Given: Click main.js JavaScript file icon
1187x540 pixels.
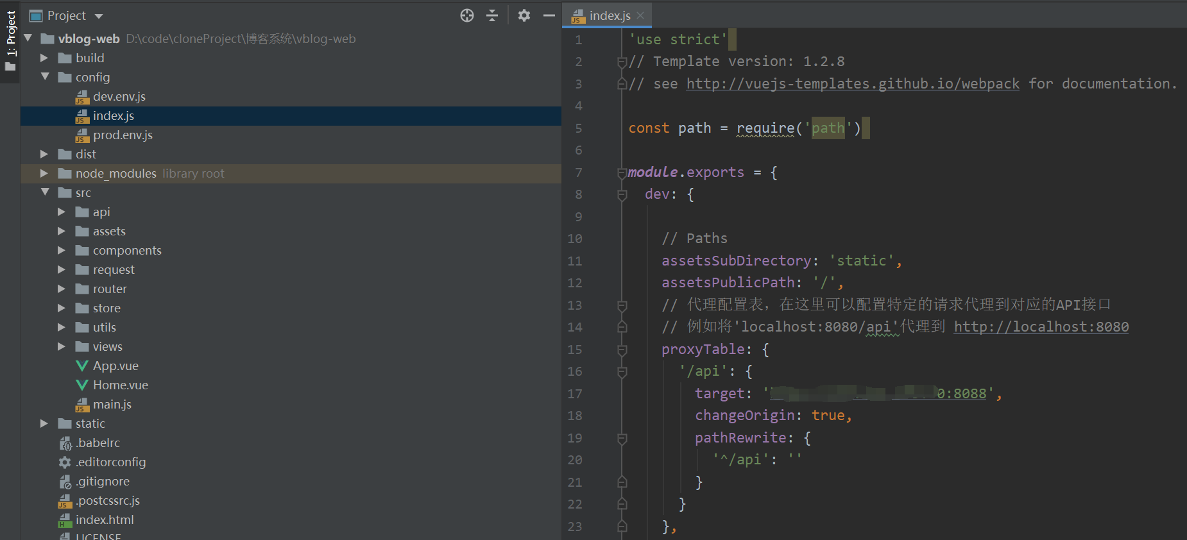Looking at the screenshot, I should click(81, 405).
